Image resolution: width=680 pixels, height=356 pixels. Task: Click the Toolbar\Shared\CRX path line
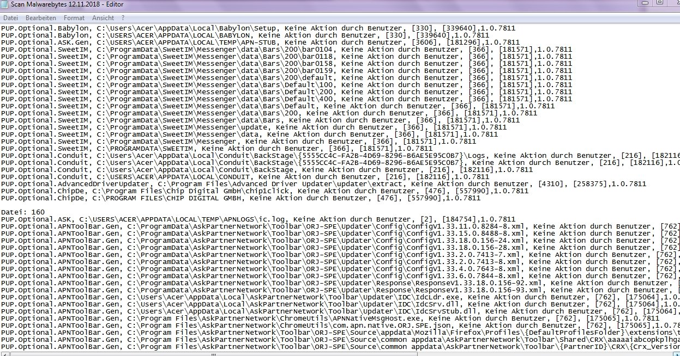pos(340,339)
